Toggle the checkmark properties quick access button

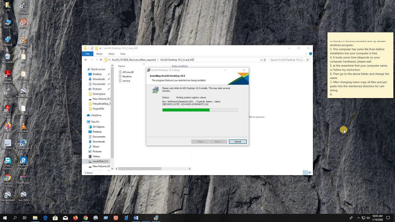92,48
